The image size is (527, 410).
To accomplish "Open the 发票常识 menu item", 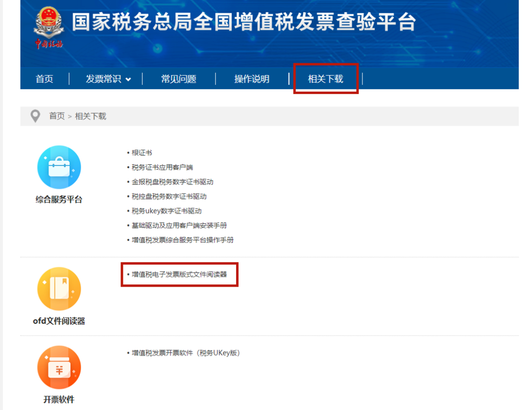I will [x=103, y=79].
